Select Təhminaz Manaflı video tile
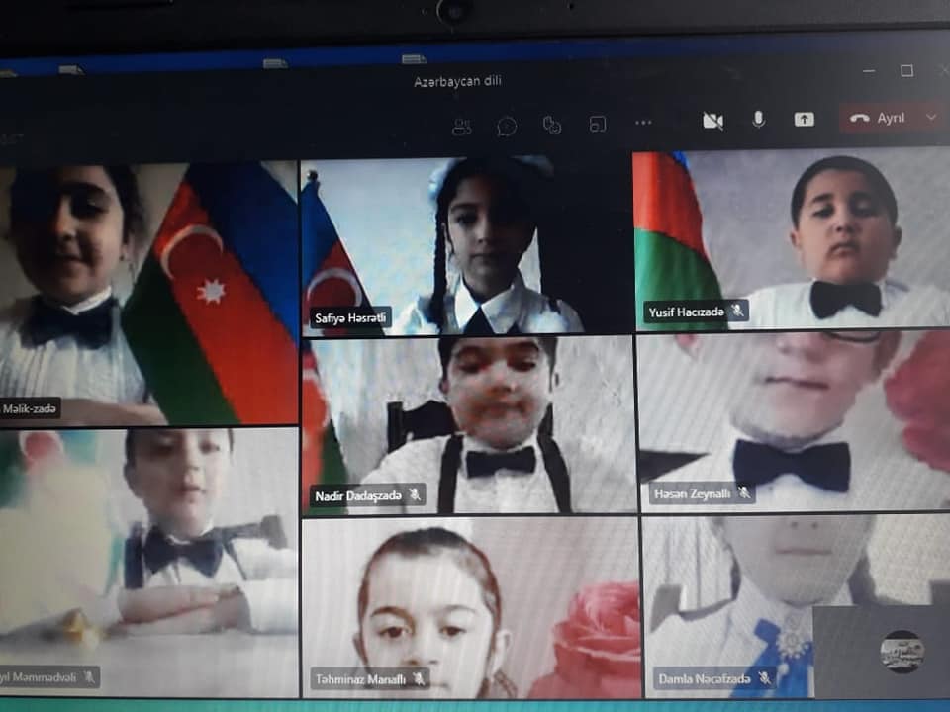Image resolution: width=950 pixels, height=712 pixels. (471, 607)
